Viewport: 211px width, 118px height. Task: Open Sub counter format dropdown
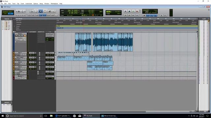(79, 13)
